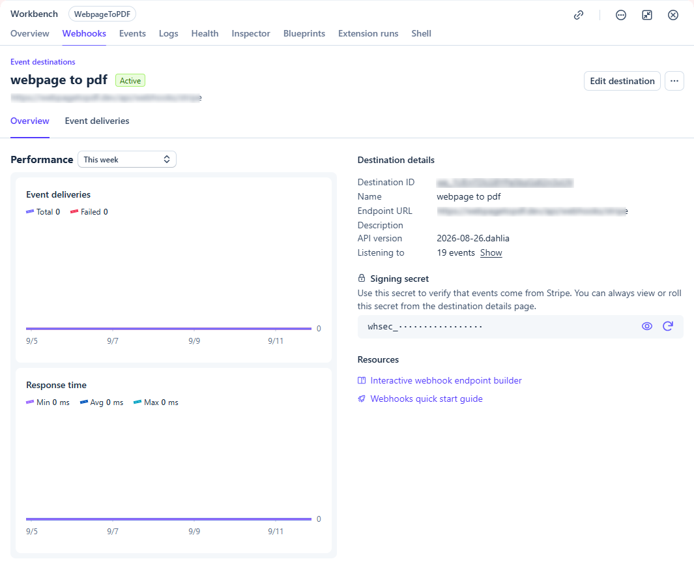This screenshot has width=694, height=574.
Task: Select the destination Overview sub-tab
Action: click(x=30, y=121)
